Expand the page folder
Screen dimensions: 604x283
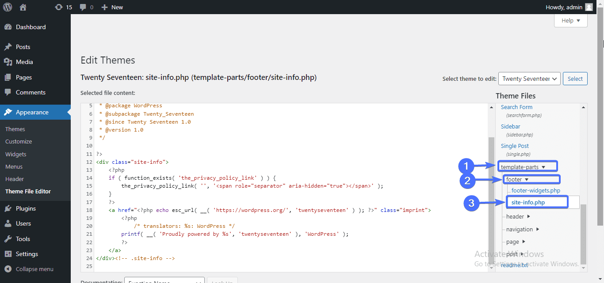pyautogui.click(x=516, y=241)
